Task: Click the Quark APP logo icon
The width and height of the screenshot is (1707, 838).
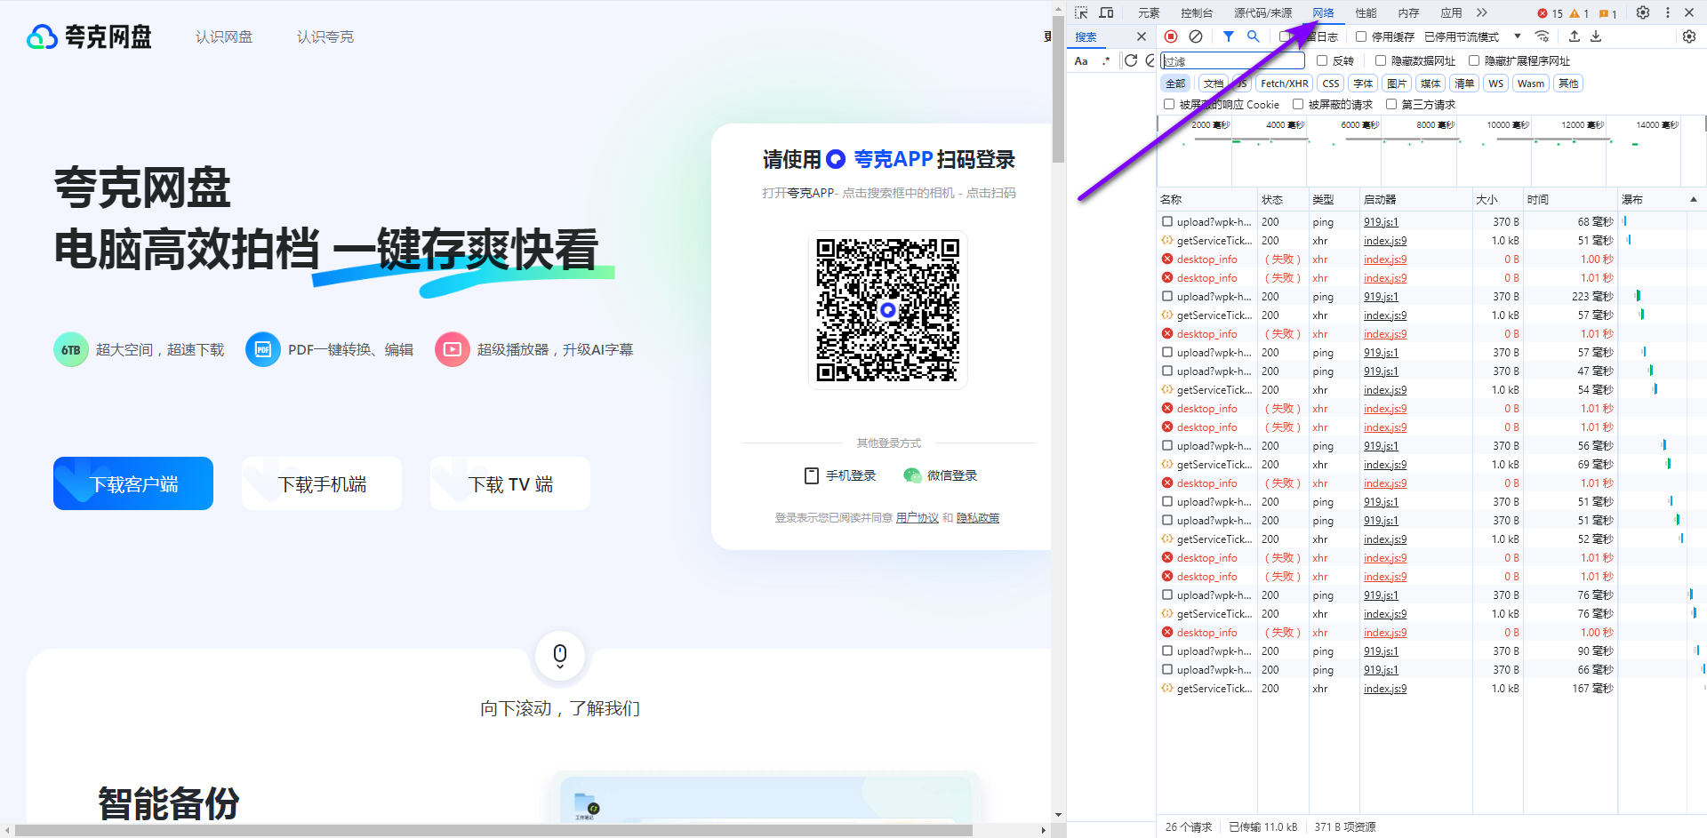Action: point(836,159)
